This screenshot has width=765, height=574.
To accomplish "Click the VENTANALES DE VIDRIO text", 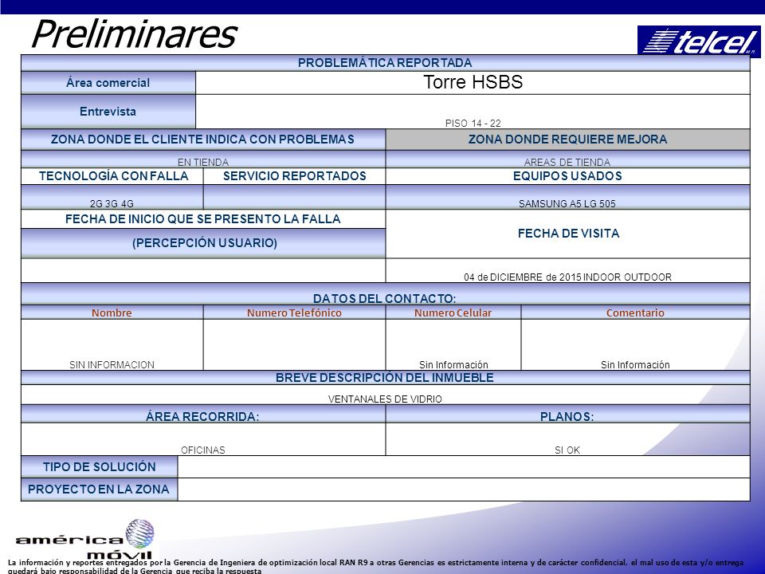I will coord(385,399).
